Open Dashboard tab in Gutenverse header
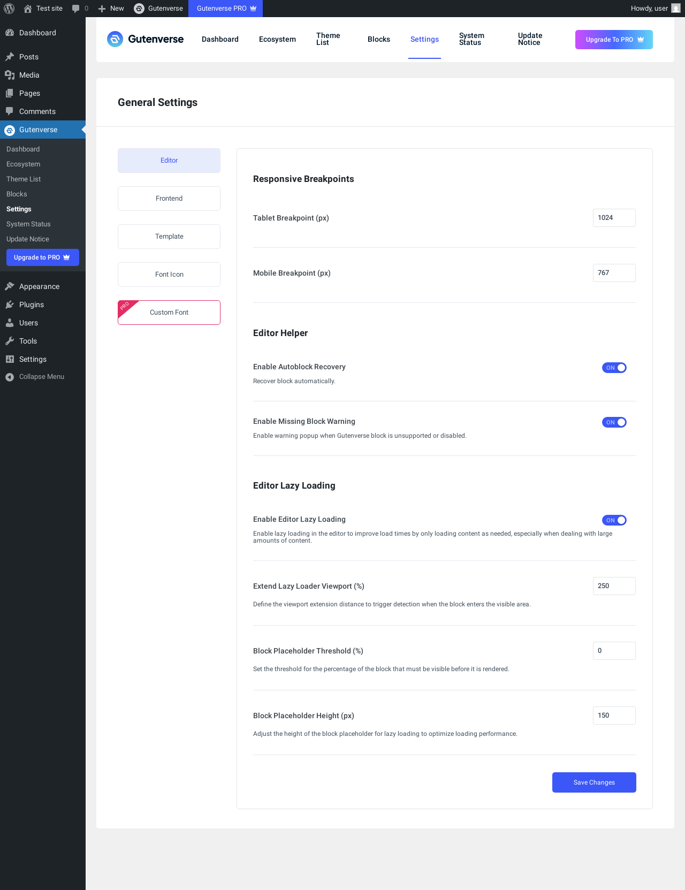The image size is (685, 890). [x=220, y=39]
